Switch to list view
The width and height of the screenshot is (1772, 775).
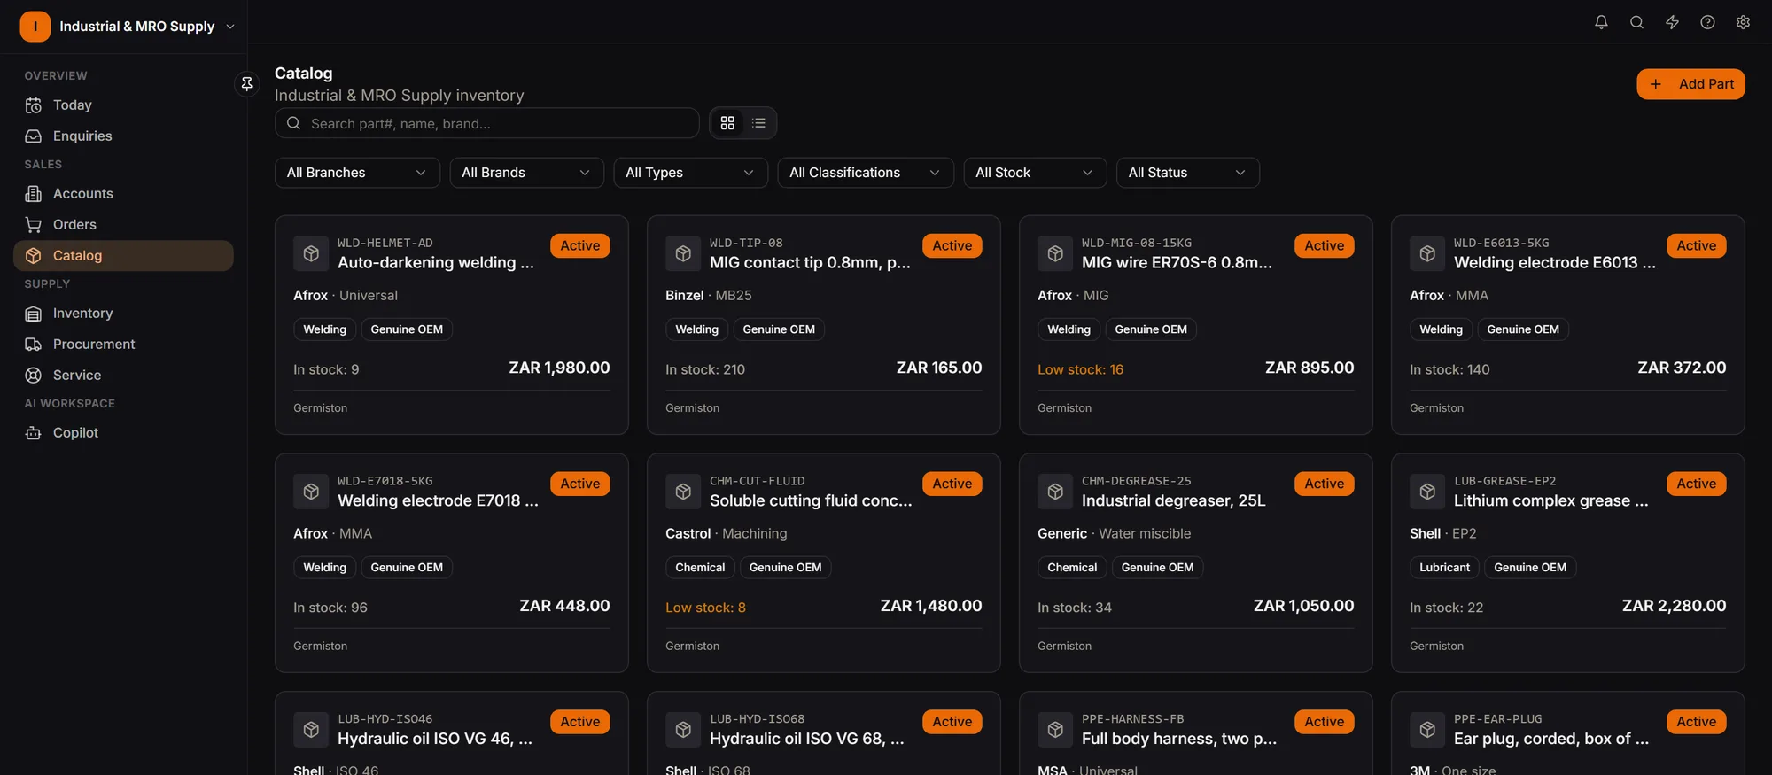758,123
